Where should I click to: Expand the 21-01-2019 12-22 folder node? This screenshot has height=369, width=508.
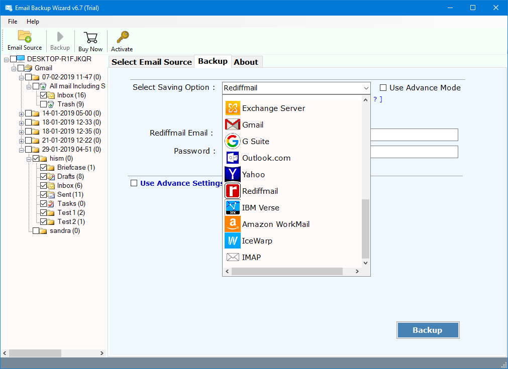point(22,141)
